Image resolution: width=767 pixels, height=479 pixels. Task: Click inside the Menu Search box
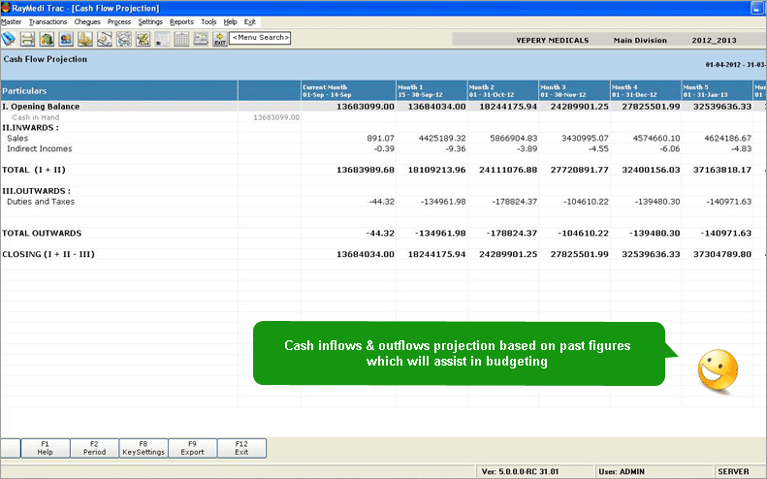click(x=260, y=38)
